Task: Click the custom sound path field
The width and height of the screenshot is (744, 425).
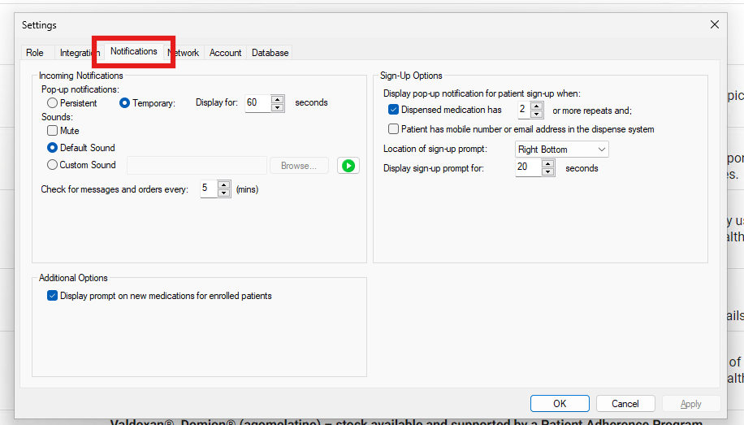Action: (x=197, y=166)
